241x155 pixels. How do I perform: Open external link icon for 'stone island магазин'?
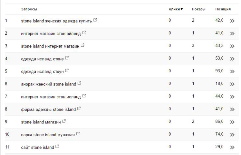click(x=64, y=121)
